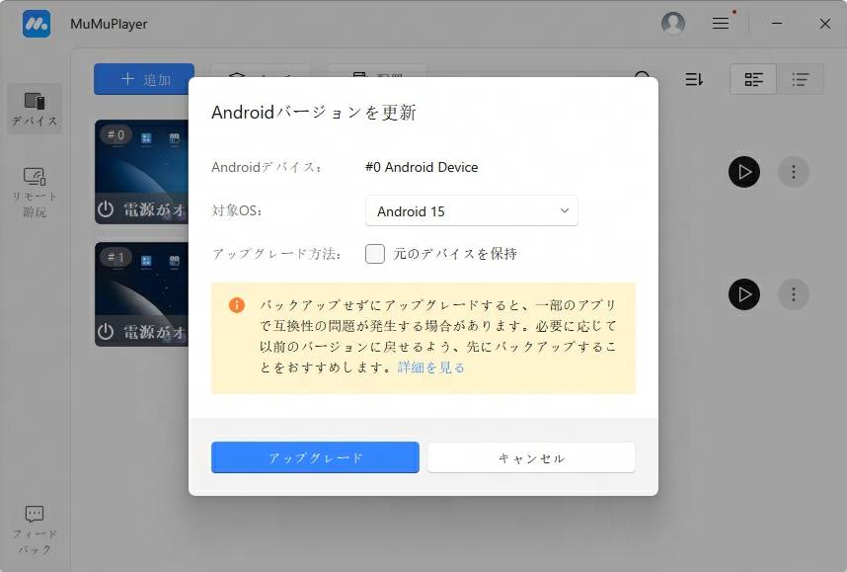Select the device #0 thumbnail
This screenshot has width=847, height=572.
[x=141, y=171]
